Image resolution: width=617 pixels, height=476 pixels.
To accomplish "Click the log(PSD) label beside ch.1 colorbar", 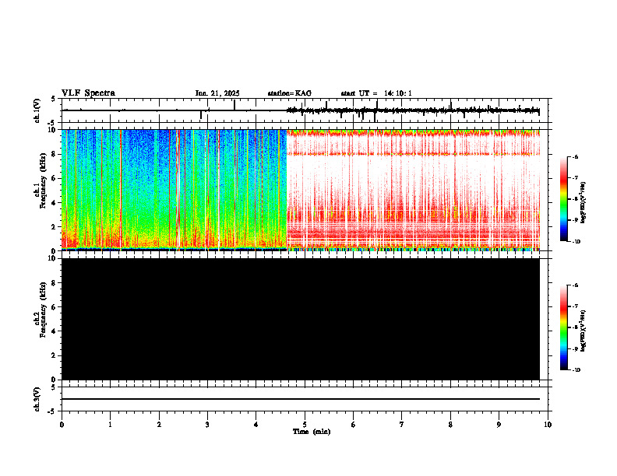I will 583,202.
